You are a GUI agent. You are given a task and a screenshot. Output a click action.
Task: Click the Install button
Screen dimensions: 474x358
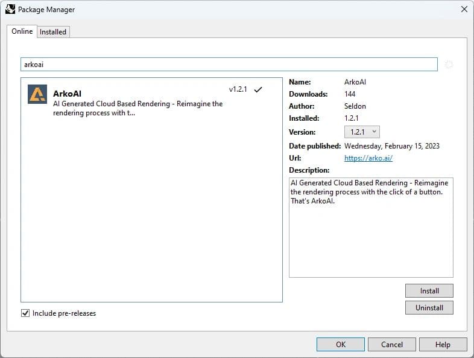429,291
